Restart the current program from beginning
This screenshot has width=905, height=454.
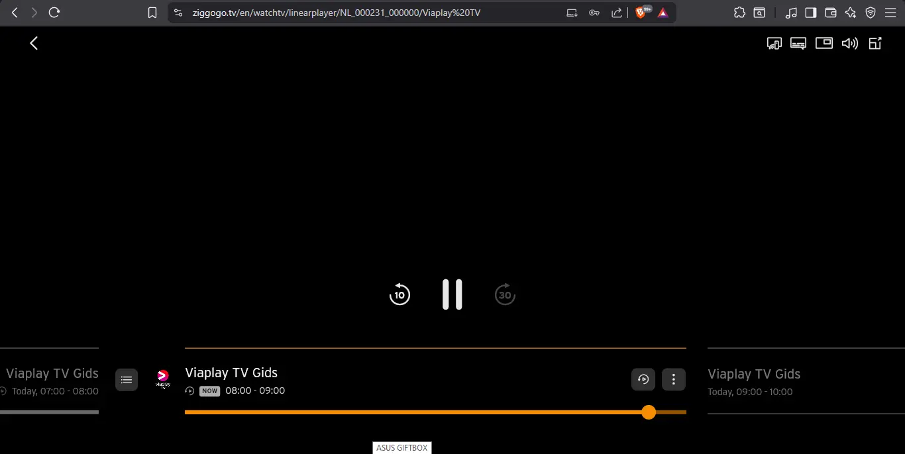coord(643,379)
